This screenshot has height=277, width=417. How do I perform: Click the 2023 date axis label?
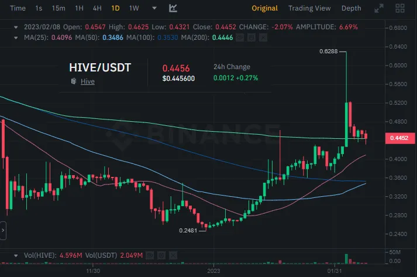pyautogui.click(x=213, y=271)
